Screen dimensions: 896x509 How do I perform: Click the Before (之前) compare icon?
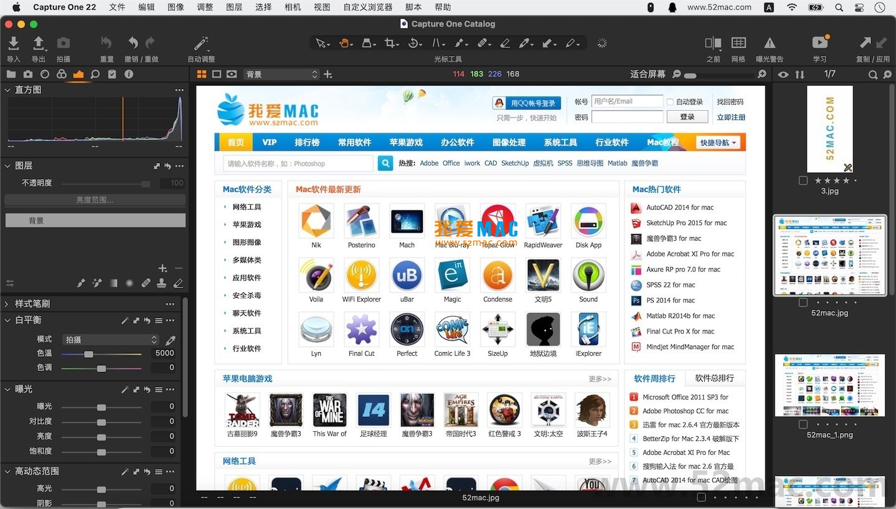coord(713,43)
